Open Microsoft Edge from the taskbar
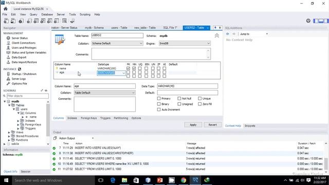Image resolution: width=329 pixels, height=185 pixels. coord(113,180)
